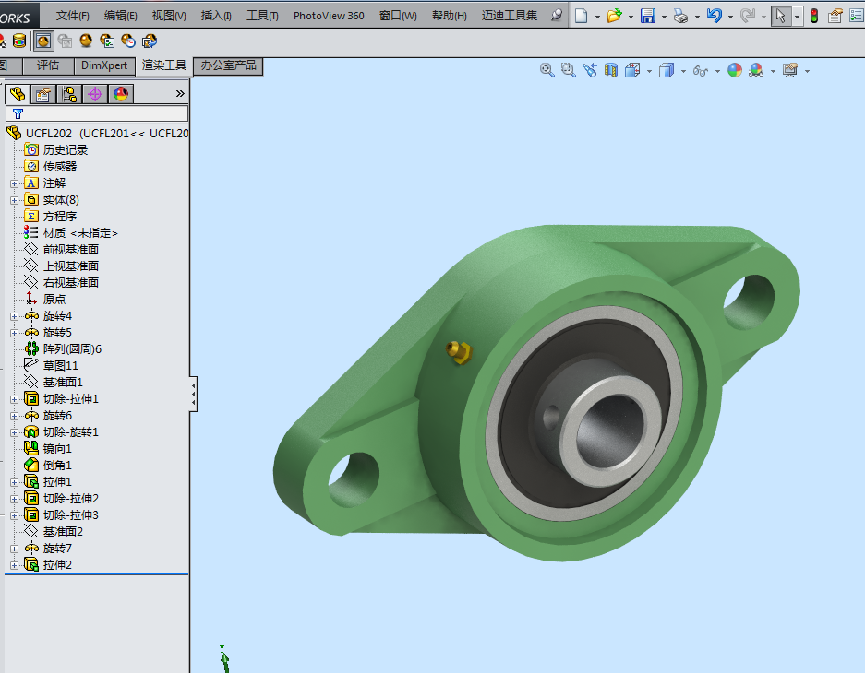Click Display Style cube icon
This screenshot has height=673, width=865.
667,70
